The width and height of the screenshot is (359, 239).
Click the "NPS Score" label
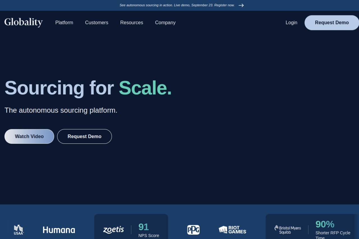[x=149, y=236]
